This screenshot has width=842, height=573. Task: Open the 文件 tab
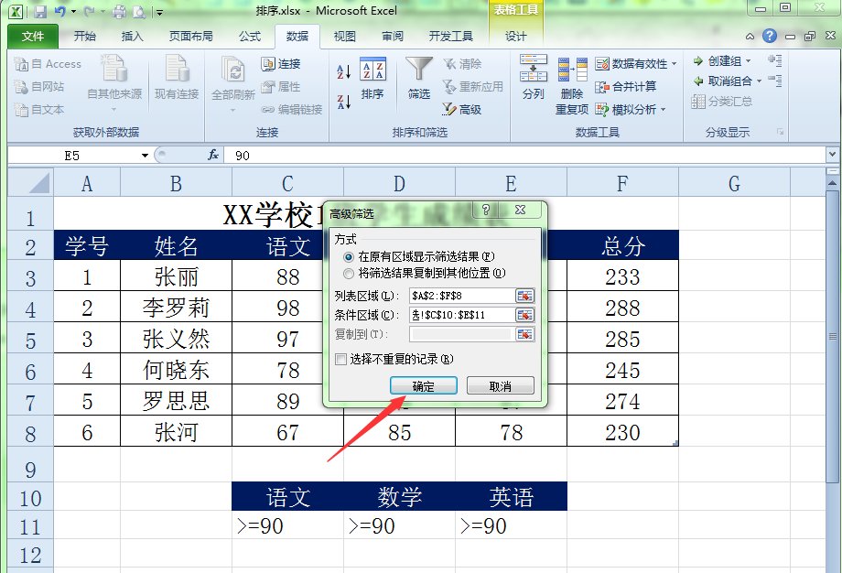point(33,36)
